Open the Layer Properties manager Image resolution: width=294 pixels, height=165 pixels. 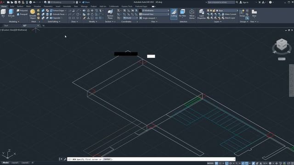coord(202,14)
